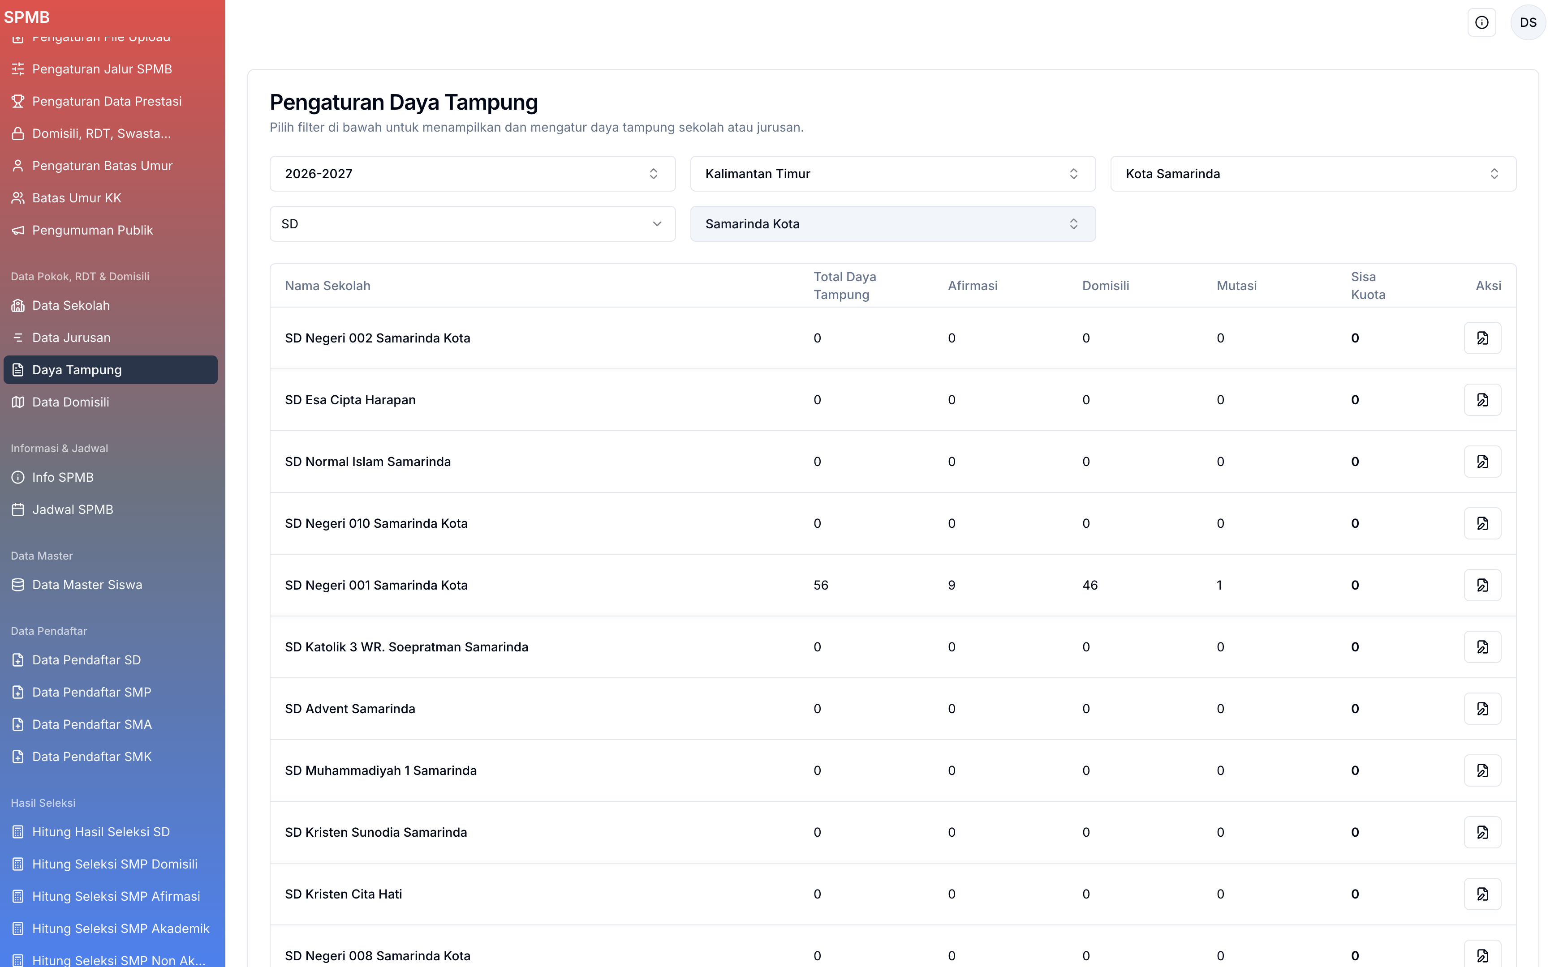The height and width of the screenshot is (967, 1559).
Task: Open the Kota Samarinda selector
Action: point(1313,173)
